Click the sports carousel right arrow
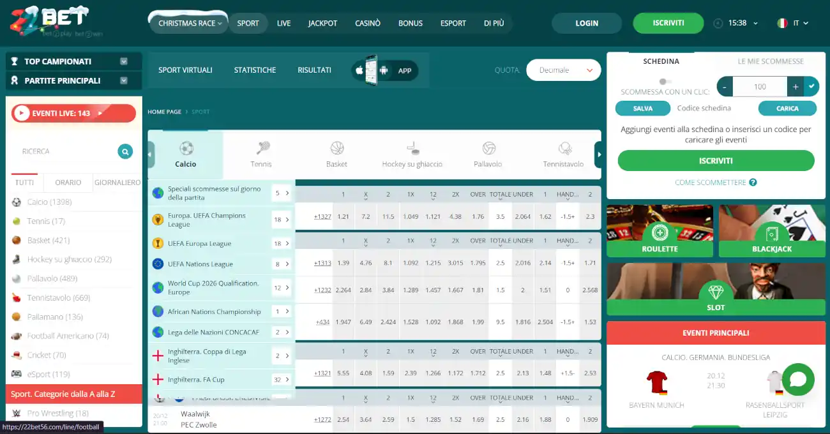 [x=598, y=154]
